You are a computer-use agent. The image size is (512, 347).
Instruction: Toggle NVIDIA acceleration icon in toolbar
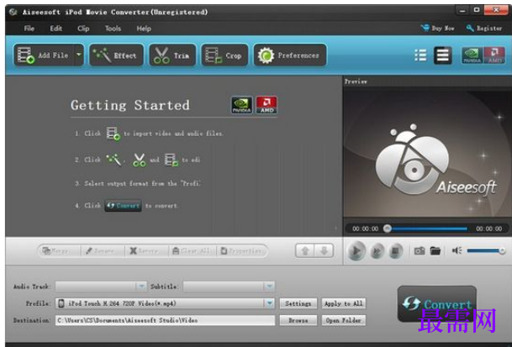pyautogui.click(x=472, y=55)
